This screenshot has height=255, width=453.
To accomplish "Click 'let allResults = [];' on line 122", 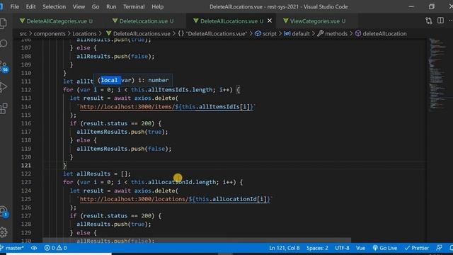I will point(97,174).
